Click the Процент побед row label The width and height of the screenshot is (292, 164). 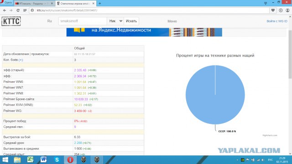pyautogui.click(x=15, y=121)
